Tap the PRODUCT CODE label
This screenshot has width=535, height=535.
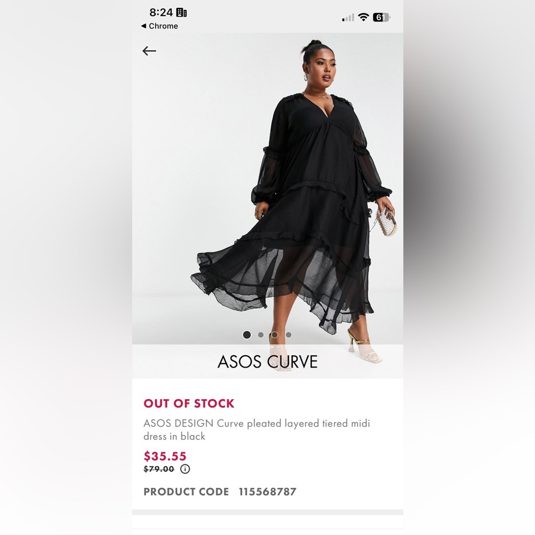coord(186,492)
